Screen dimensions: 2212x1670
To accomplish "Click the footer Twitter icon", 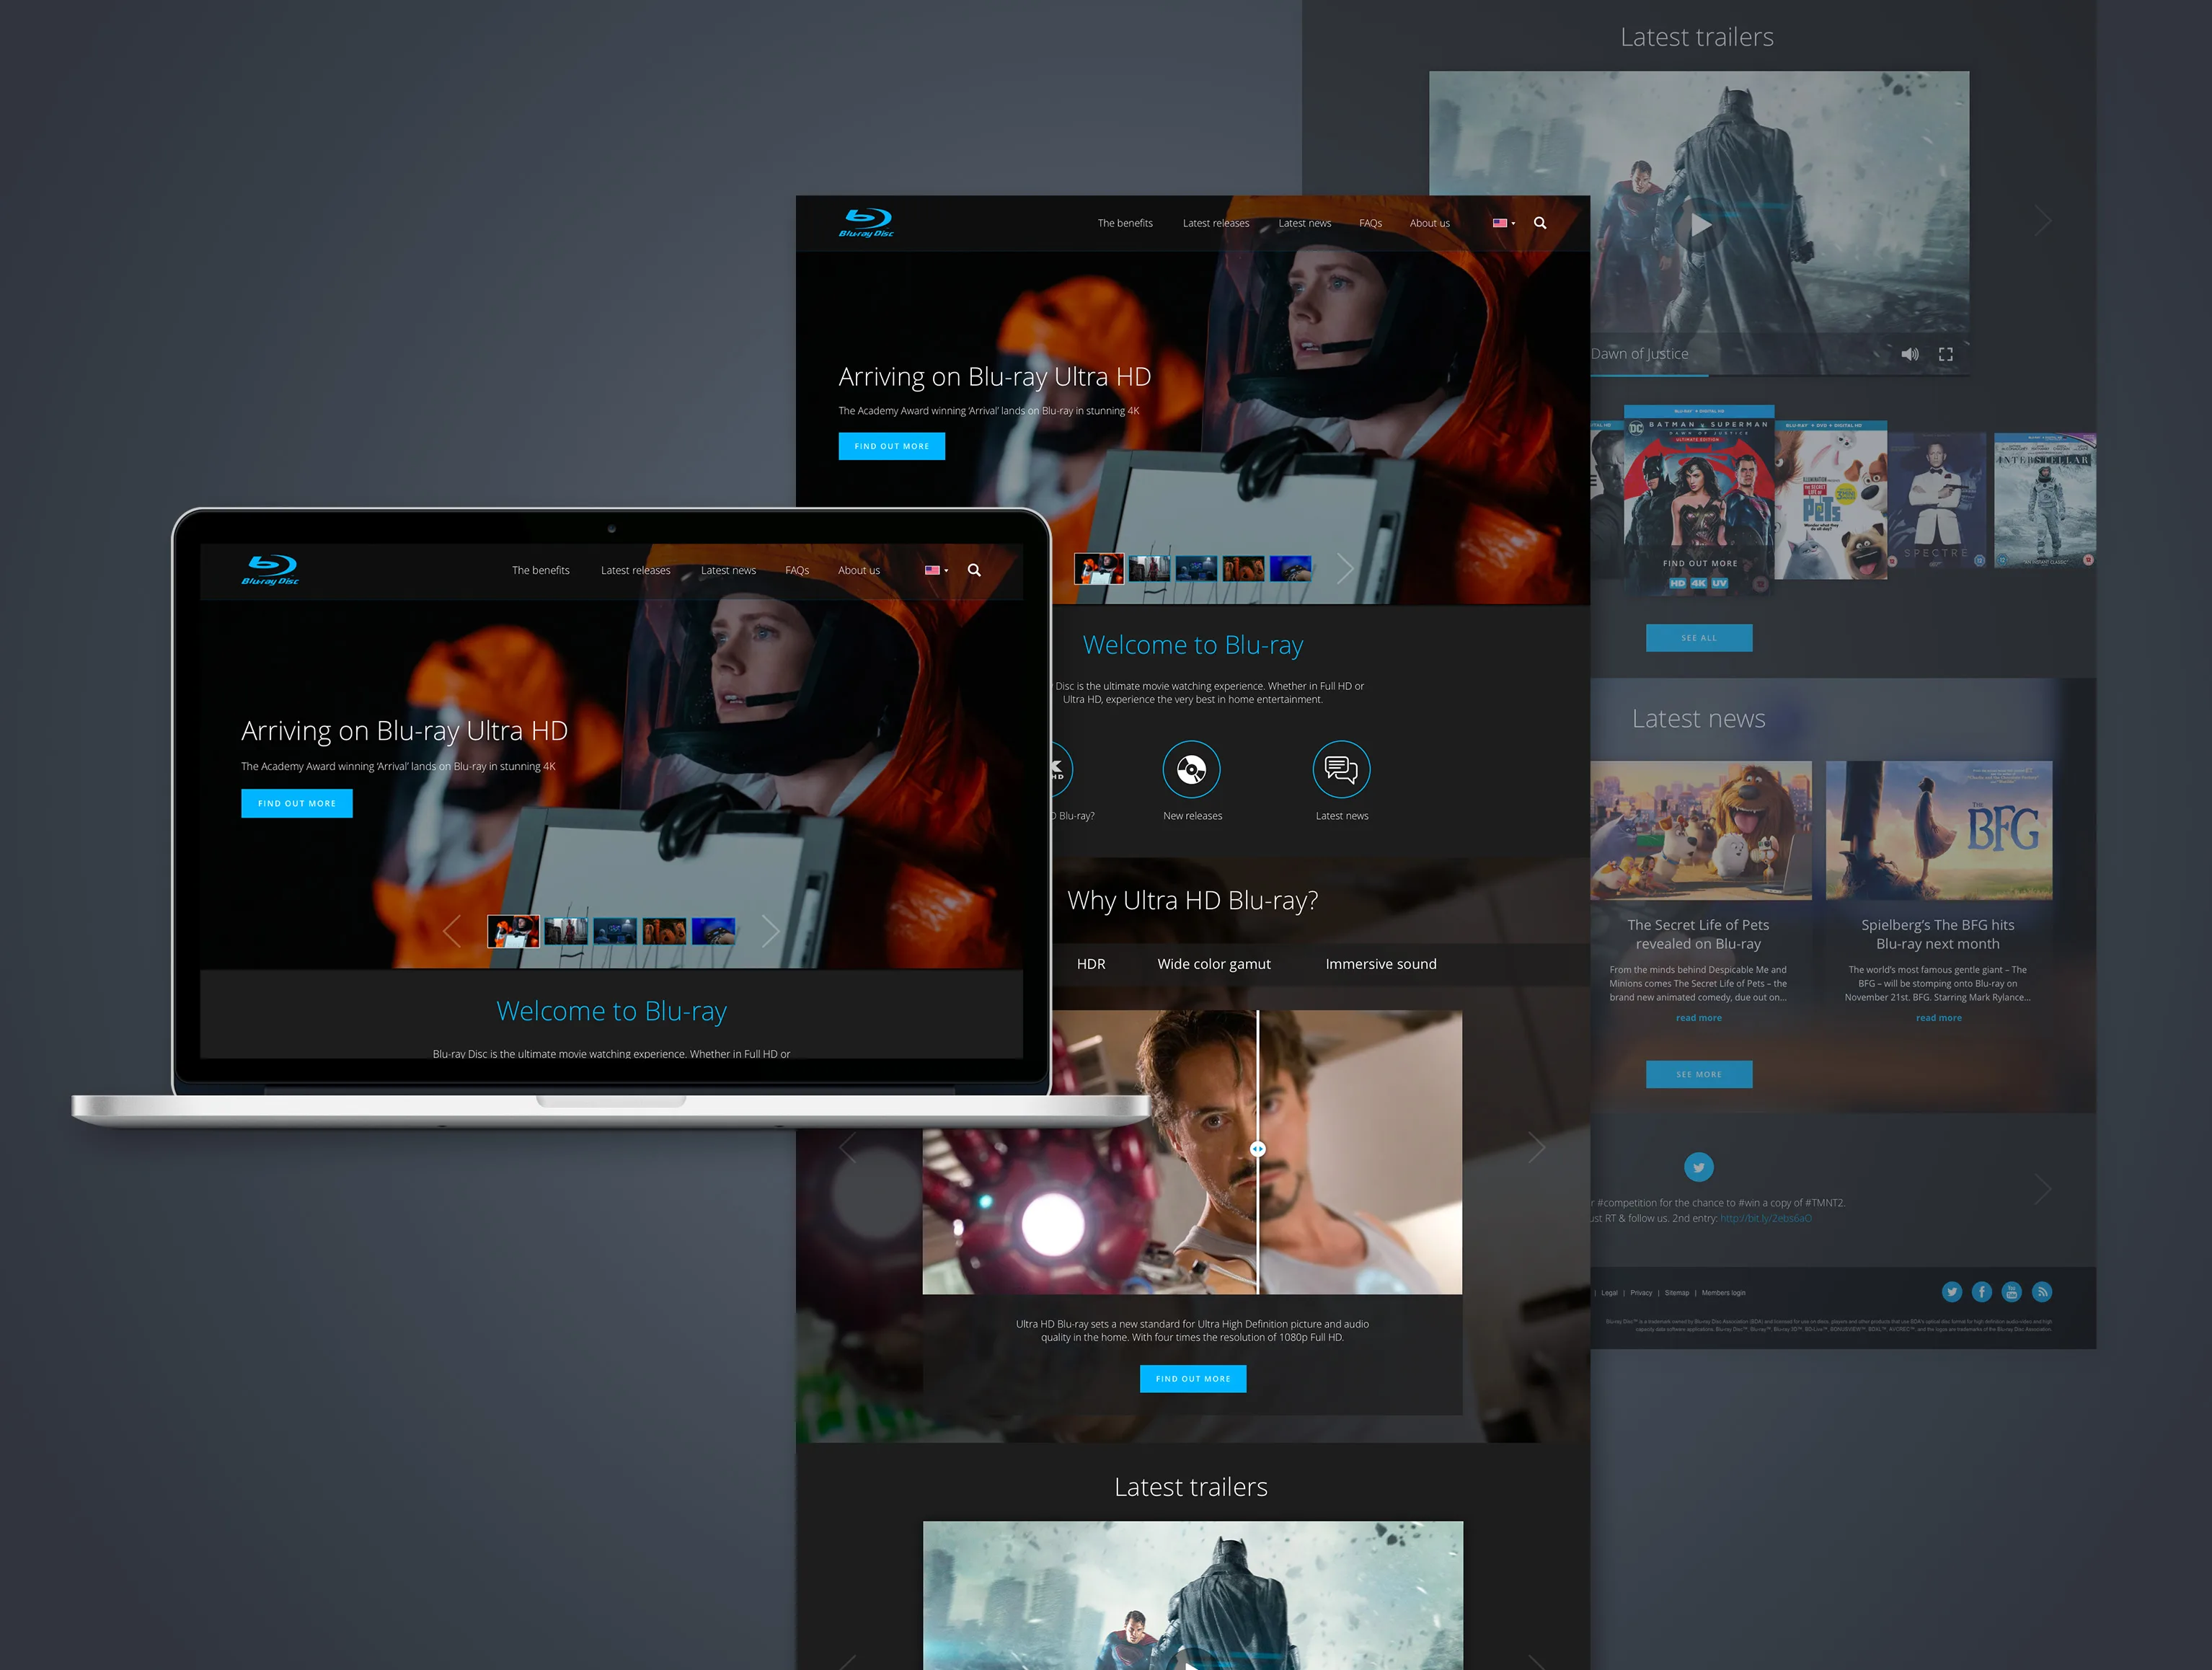I will [x=1952, y=1292].
